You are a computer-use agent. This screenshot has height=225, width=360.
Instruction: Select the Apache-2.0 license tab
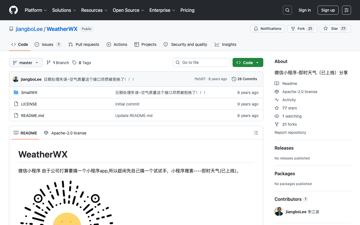coord(65,133)
